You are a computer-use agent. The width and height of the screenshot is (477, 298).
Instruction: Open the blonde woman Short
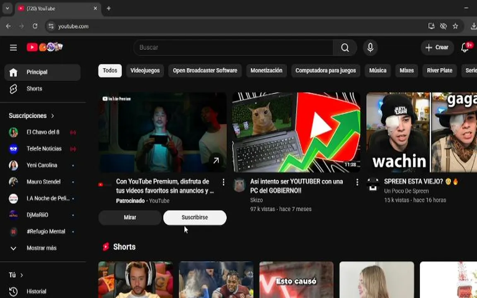[377, 280]
